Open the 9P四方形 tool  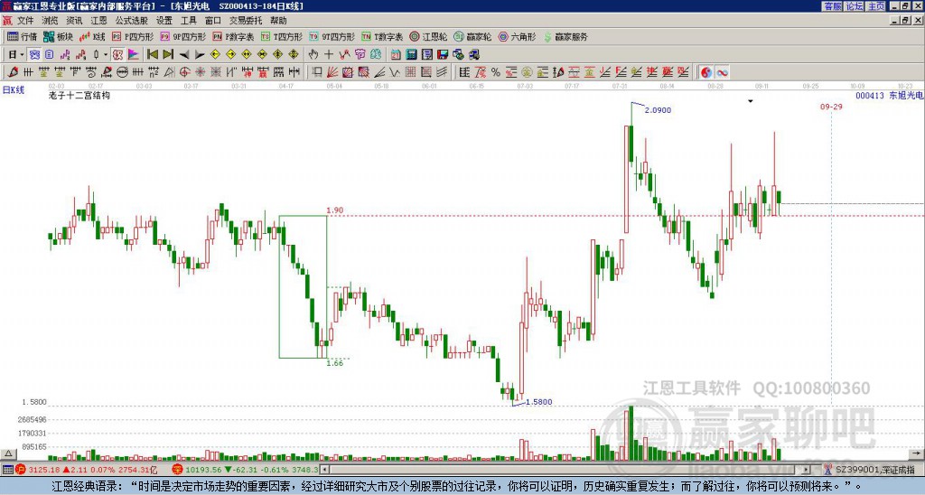pos(182,36)
